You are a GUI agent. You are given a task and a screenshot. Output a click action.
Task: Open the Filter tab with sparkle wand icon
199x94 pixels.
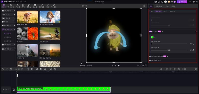click(x=48, y=6)
